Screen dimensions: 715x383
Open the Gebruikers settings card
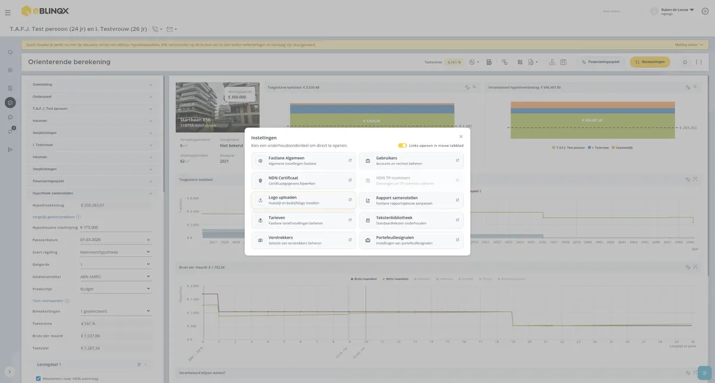click(411, 161)
